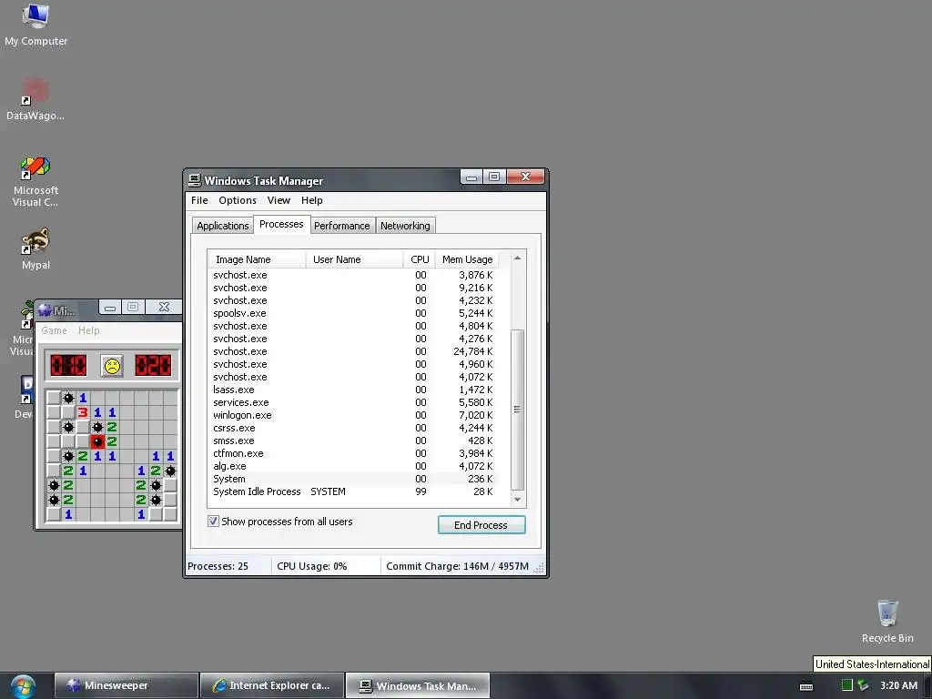
Task: Select the Processes tab
Action: coord(281,224)
